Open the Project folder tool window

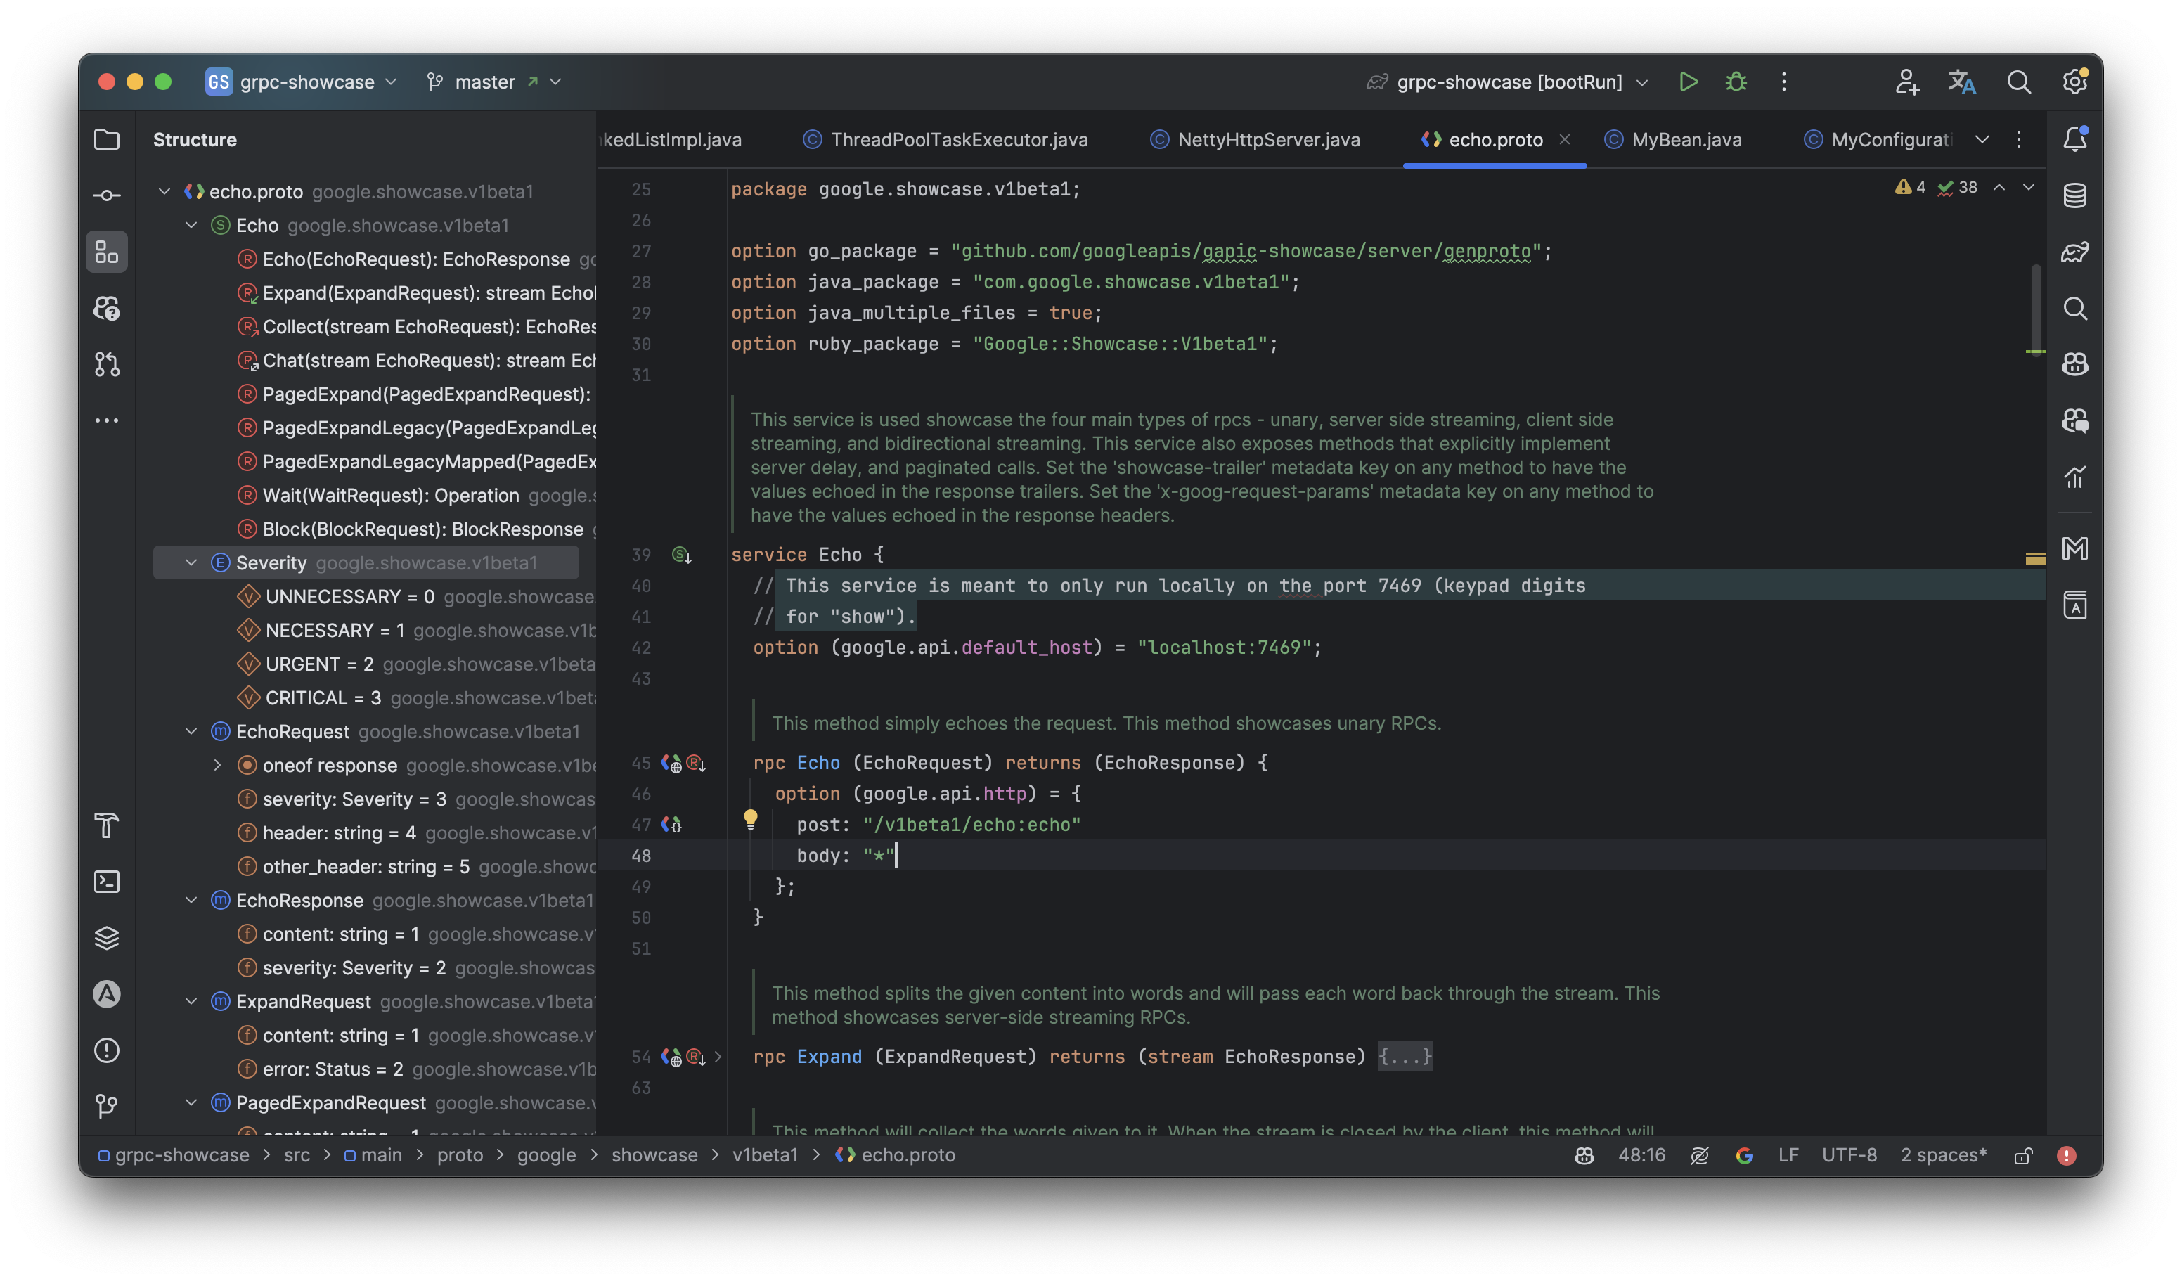(x=107, y=139)
